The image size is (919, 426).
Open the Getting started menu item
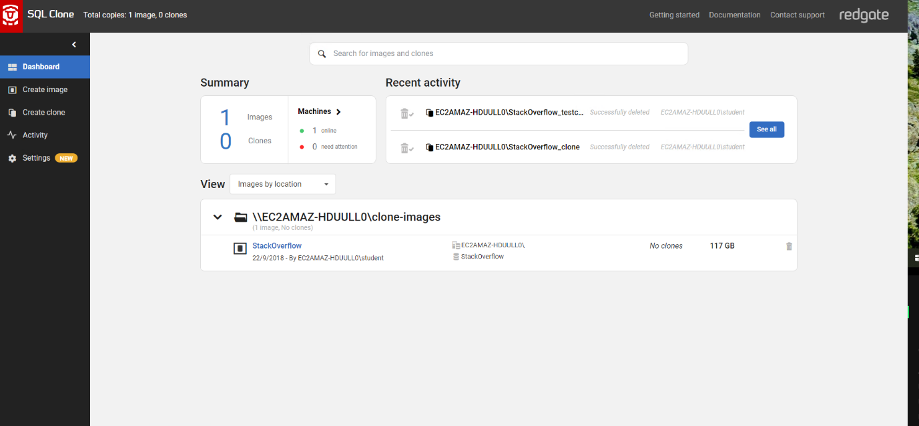coord(674,14)
